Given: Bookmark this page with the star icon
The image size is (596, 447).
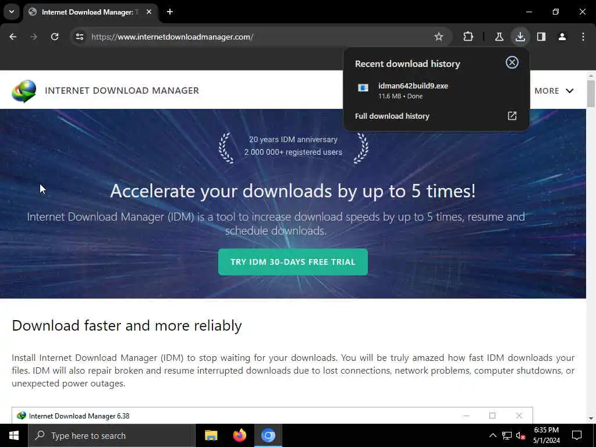Looking at the screenshot, I should tap(439, 37).
